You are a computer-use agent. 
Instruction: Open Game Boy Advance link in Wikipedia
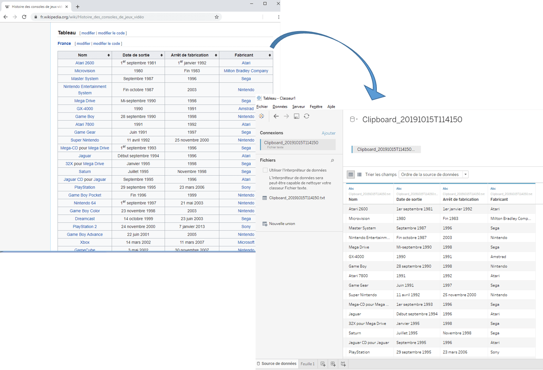85,235
